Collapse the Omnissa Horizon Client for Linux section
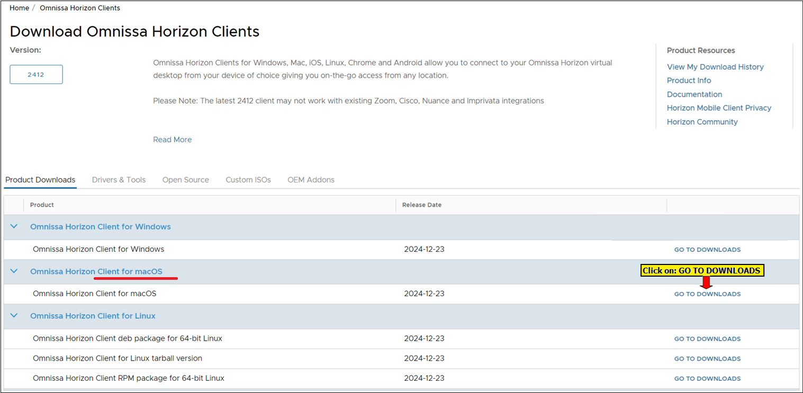The image size is (803, 393). [x=14, y=316]
